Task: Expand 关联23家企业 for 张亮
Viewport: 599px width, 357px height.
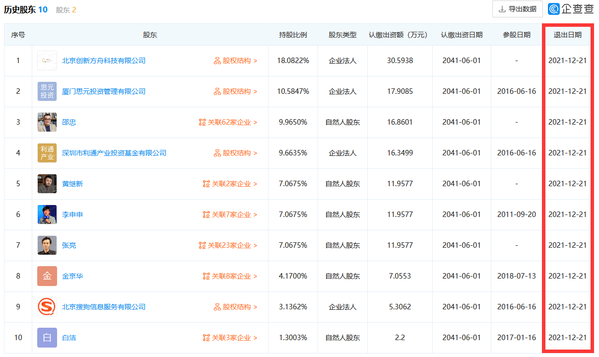Action: (x=228, y=245)
